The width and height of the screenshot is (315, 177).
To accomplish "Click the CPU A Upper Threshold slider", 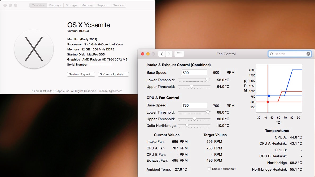I will tap(194, 119).
